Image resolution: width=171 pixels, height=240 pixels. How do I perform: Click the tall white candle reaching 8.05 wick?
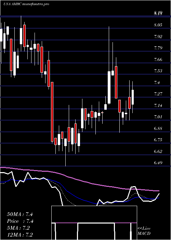tap(109, 87)
